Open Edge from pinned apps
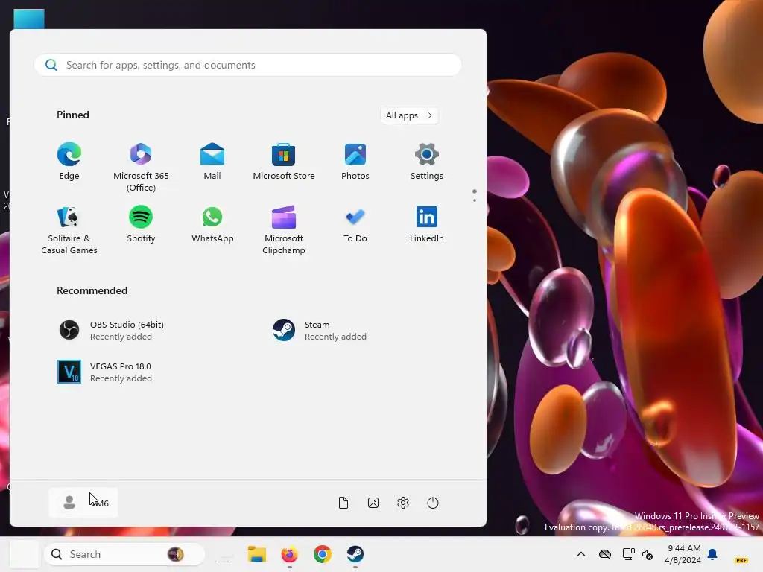 pyautogui.click(x=69, y=162)
